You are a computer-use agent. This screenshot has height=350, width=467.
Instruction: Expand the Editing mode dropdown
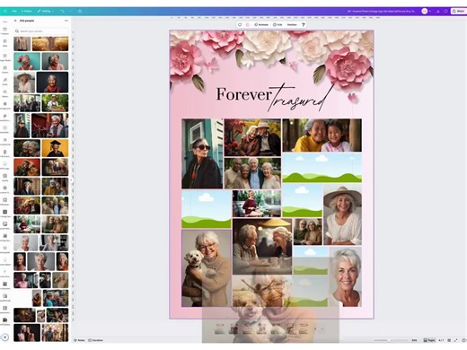[46, 11]
